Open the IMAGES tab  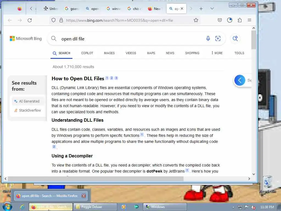[109, 53]
